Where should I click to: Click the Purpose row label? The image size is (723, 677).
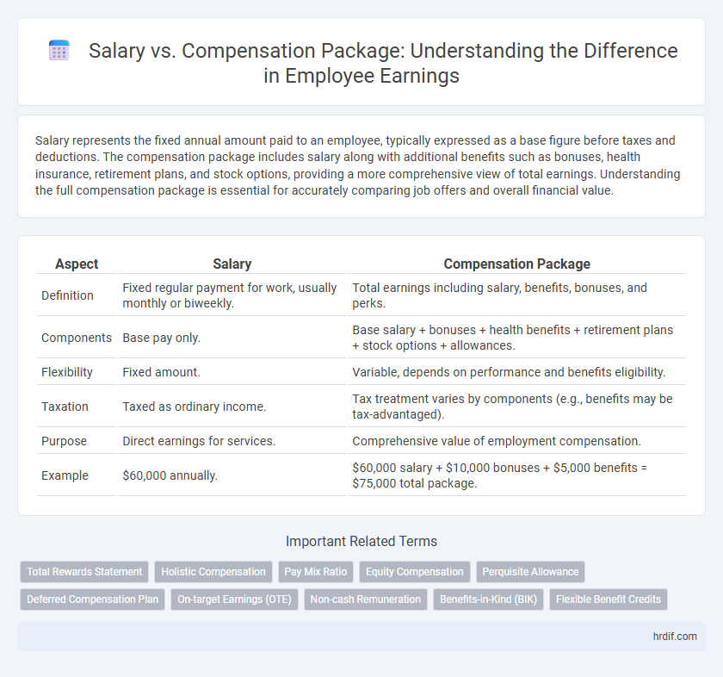64,441
